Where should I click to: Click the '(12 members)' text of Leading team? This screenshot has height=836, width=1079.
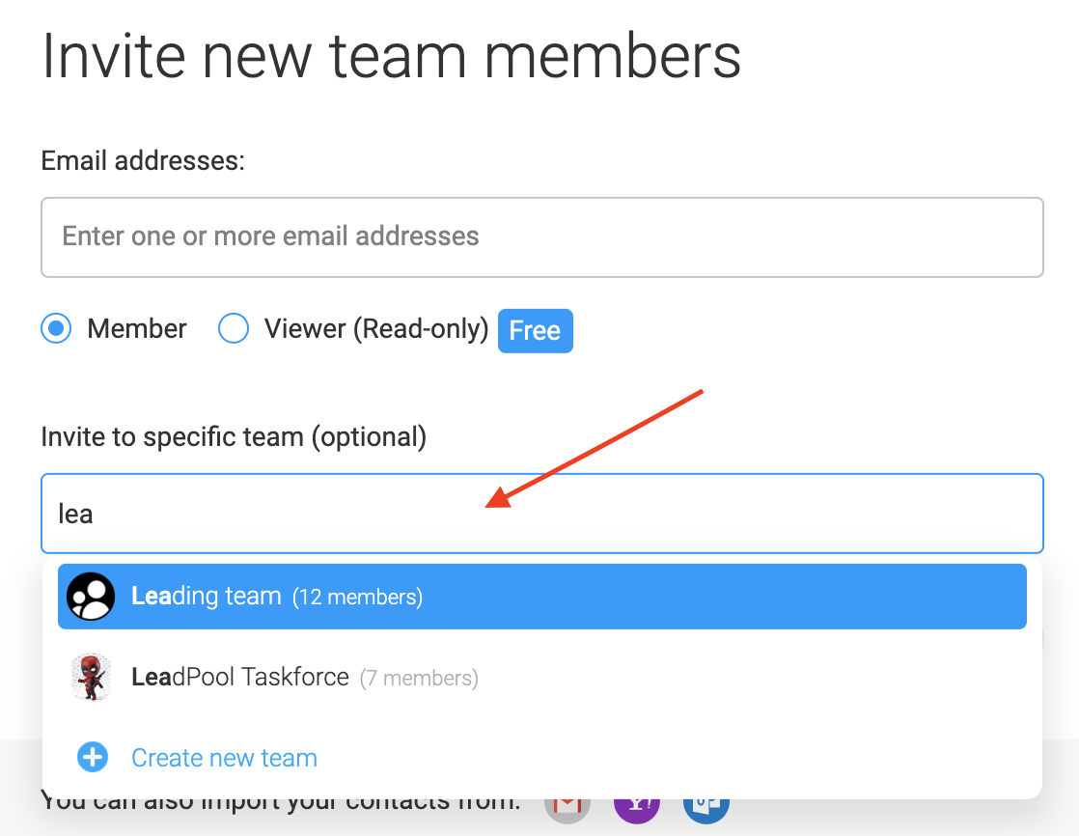click(x=358, y=598)
